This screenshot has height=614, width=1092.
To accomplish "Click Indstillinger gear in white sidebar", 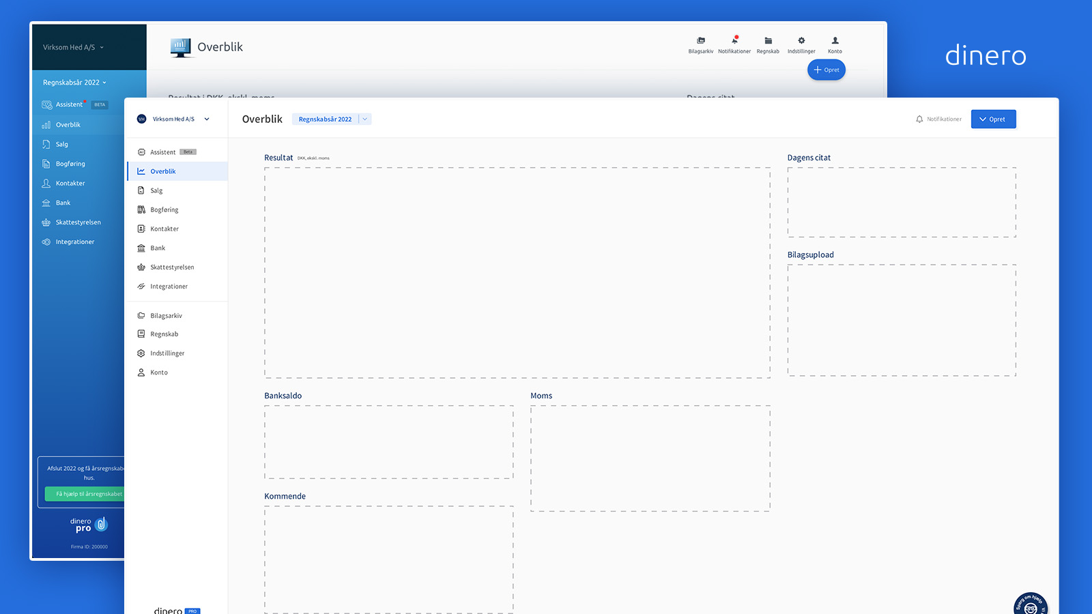I will click(x=141, y=353).
